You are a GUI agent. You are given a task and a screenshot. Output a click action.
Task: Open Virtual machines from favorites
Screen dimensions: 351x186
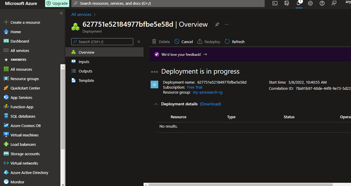21,135
